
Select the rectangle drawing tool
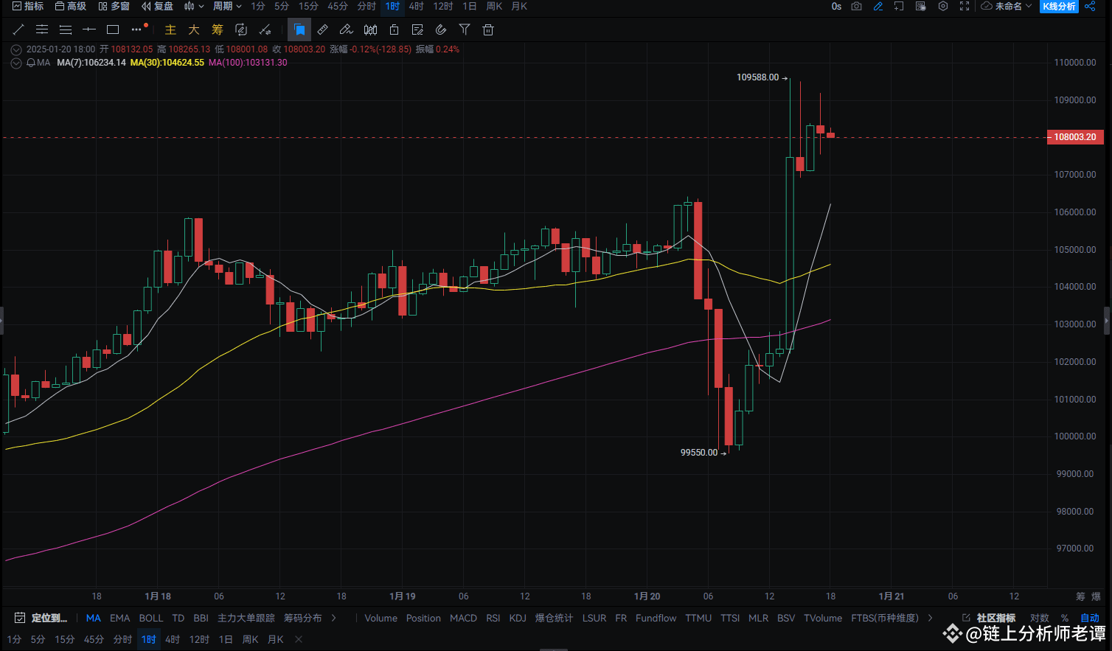pos(113,29)
